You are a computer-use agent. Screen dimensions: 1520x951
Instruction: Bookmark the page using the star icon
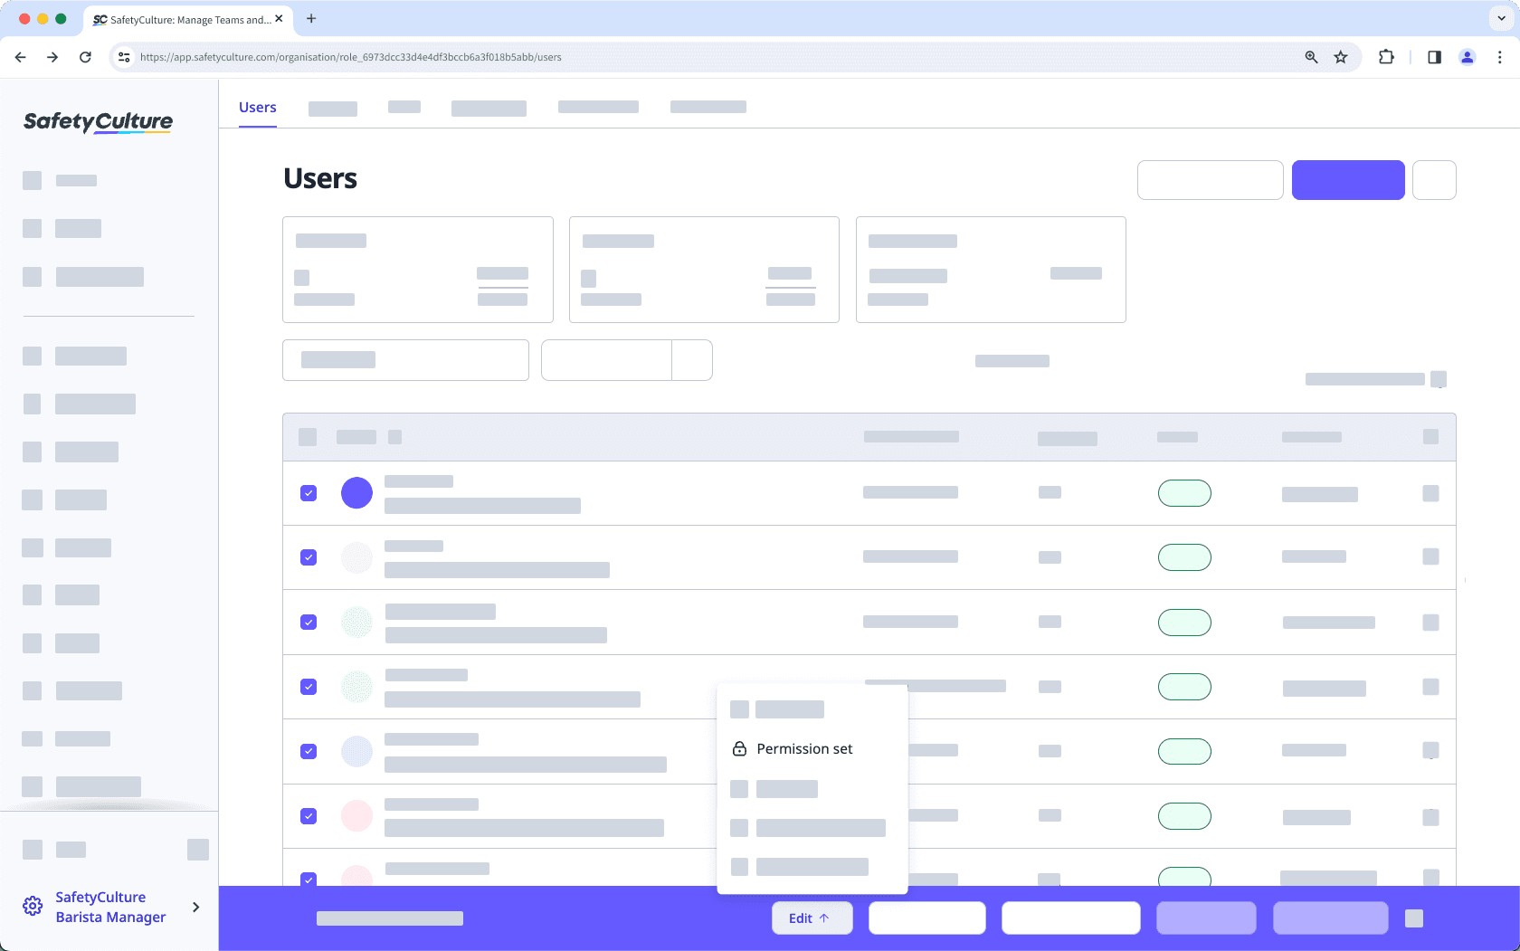coord(1341,57)
